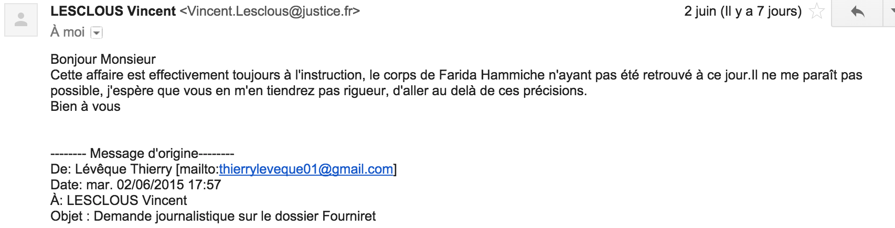Click the Vincent.Lesclous@justice.fr sender address
Image resolution: width=895 pixels, height=228 pixels.
pos(270,11)
